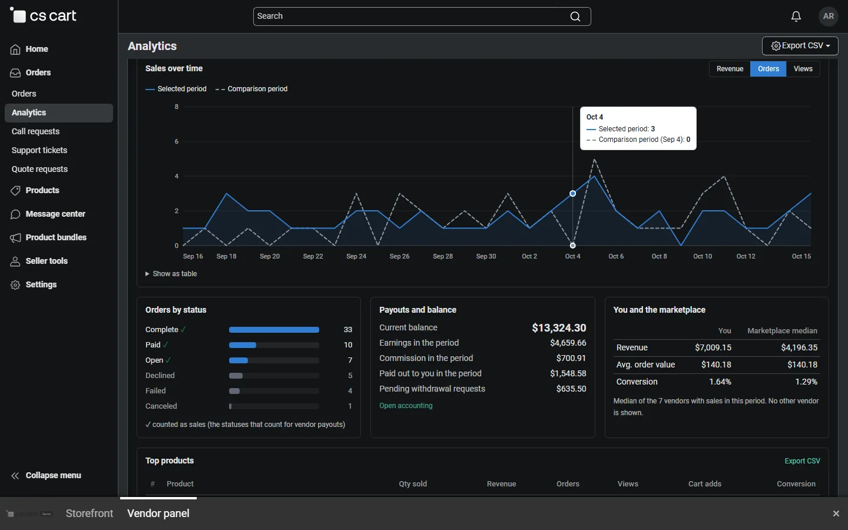The height and width of the screenshot is (530, 848).
Task: Open Support tickets
Action: [x=39, y=151]
